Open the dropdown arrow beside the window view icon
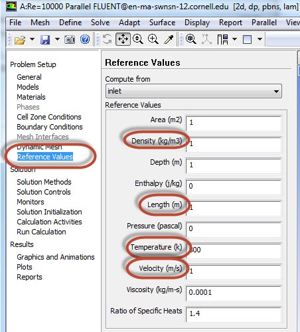The image size is (300, 332). [x=260, y=39]
